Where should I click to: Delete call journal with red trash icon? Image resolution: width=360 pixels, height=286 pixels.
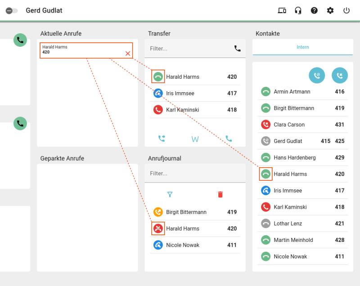click(220, 195)
